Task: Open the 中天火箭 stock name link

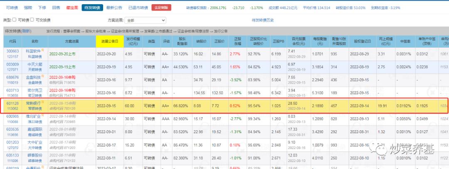Action: coord(34,64)
